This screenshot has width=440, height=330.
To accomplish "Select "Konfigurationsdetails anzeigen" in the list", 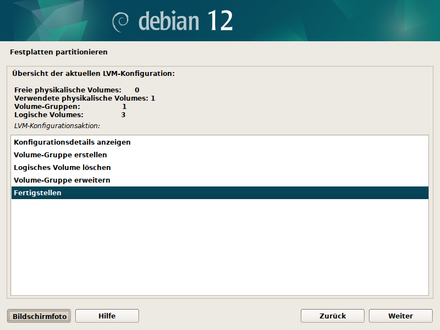I will coord(72,142).
